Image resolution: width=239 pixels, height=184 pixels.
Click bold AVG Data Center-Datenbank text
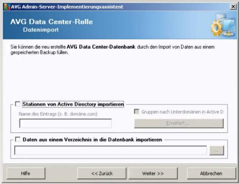(101, 47)
